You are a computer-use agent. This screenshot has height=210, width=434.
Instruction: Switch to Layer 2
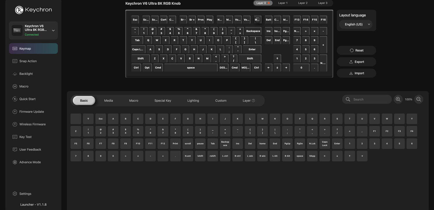coord(303,3)
